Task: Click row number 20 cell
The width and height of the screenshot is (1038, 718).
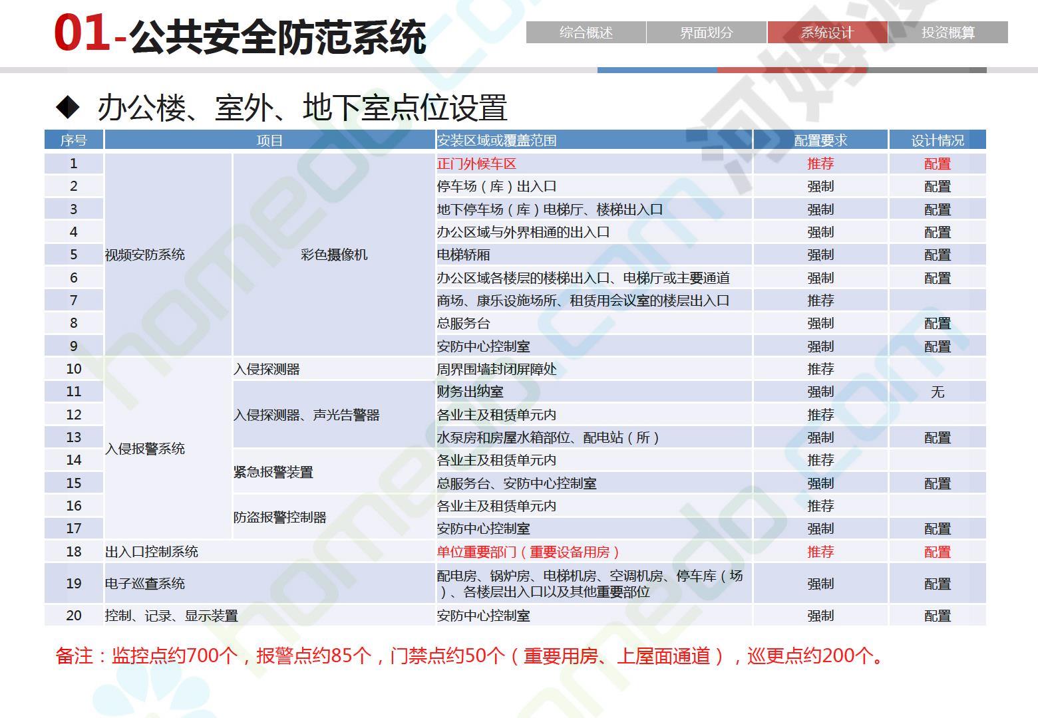Action: [x=74, y=616]
